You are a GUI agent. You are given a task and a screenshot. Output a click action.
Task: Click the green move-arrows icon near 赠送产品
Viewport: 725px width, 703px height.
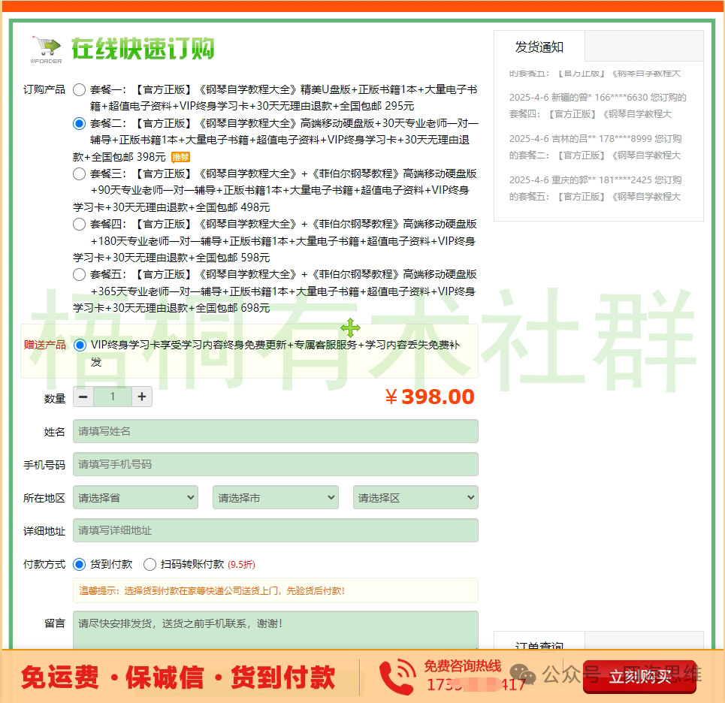click(350, 327)
